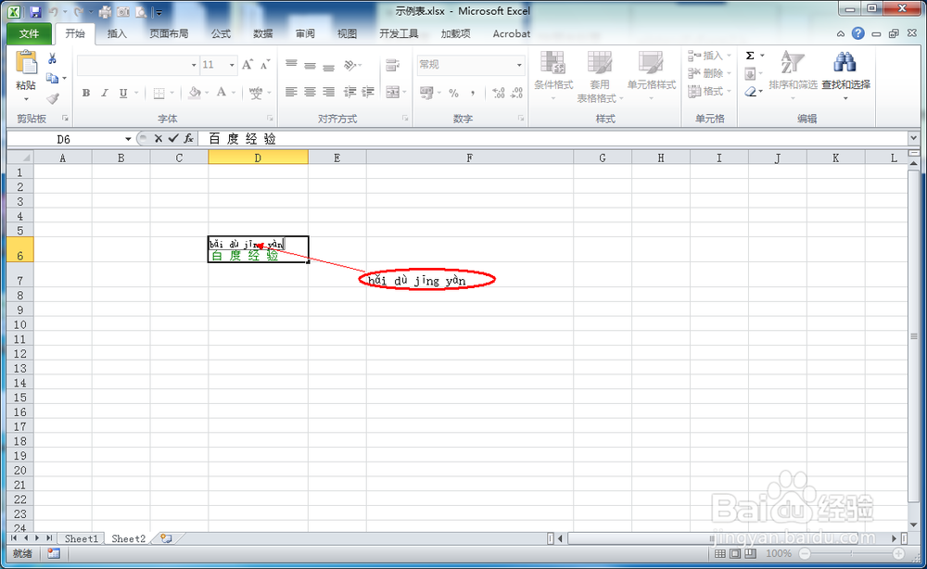Expand the formula bar
The height and width of the screenshot is (569, 927).
pos(913,138)
